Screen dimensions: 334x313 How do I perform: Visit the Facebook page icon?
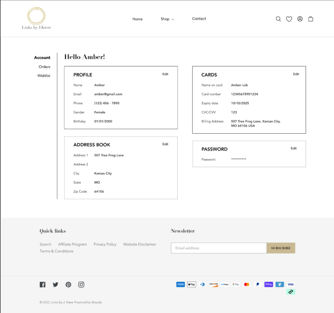[x=43, y=284]
